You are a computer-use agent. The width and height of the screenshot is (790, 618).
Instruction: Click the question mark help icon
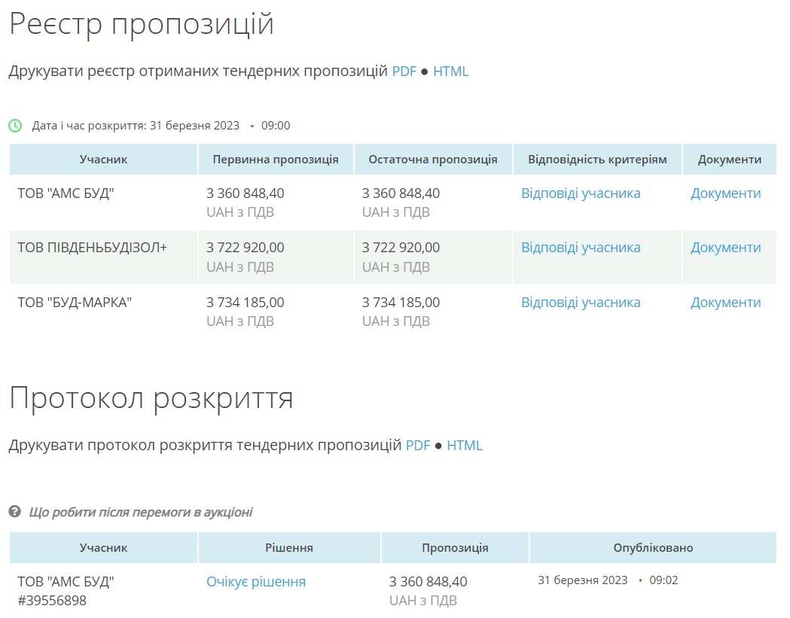point(14,512)
